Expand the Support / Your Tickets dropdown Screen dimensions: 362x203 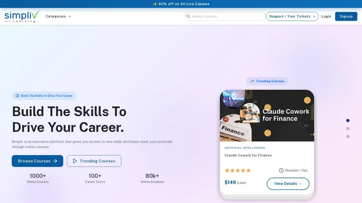coord(292,16)
